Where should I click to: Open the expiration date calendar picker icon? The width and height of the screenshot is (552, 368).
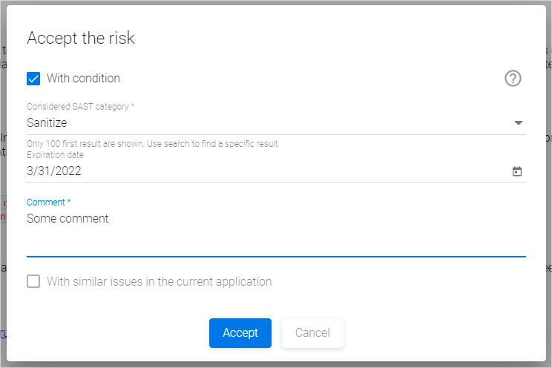(517, 171)
